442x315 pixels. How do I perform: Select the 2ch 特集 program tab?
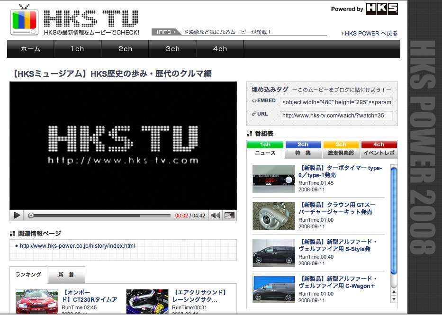tap(303, 149)
